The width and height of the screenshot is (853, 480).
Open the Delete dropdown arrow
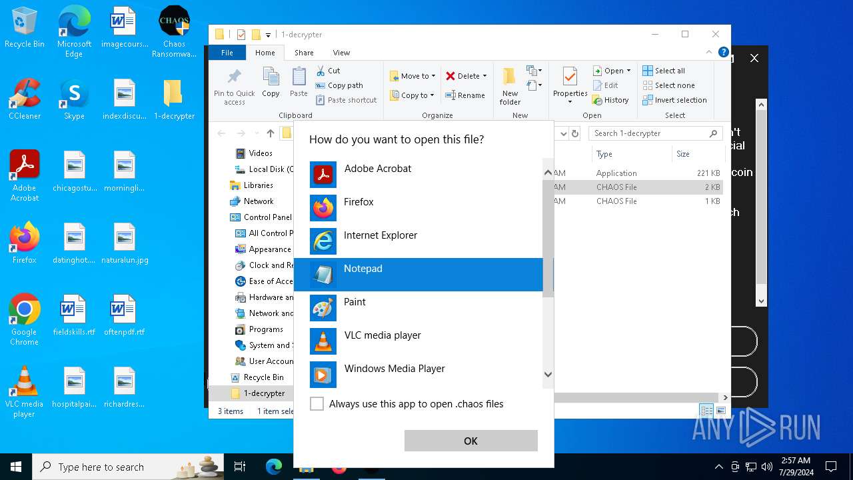484,76
